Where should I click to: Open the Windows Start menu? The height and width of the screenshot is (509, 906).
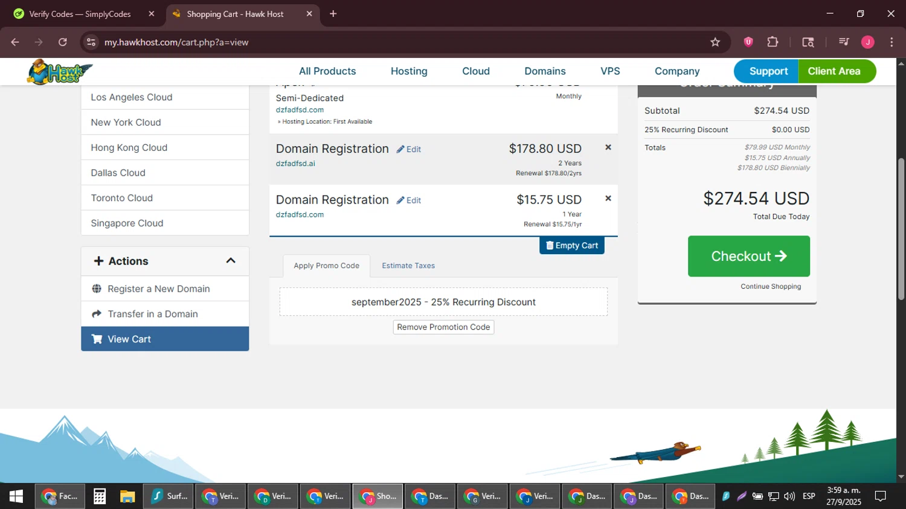[16, 496]
